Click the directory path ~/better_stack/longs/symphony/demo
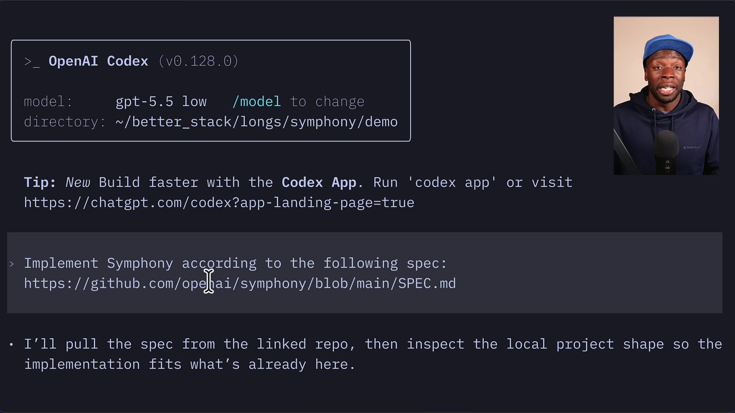Screen dimensions: 735x413 256,122
